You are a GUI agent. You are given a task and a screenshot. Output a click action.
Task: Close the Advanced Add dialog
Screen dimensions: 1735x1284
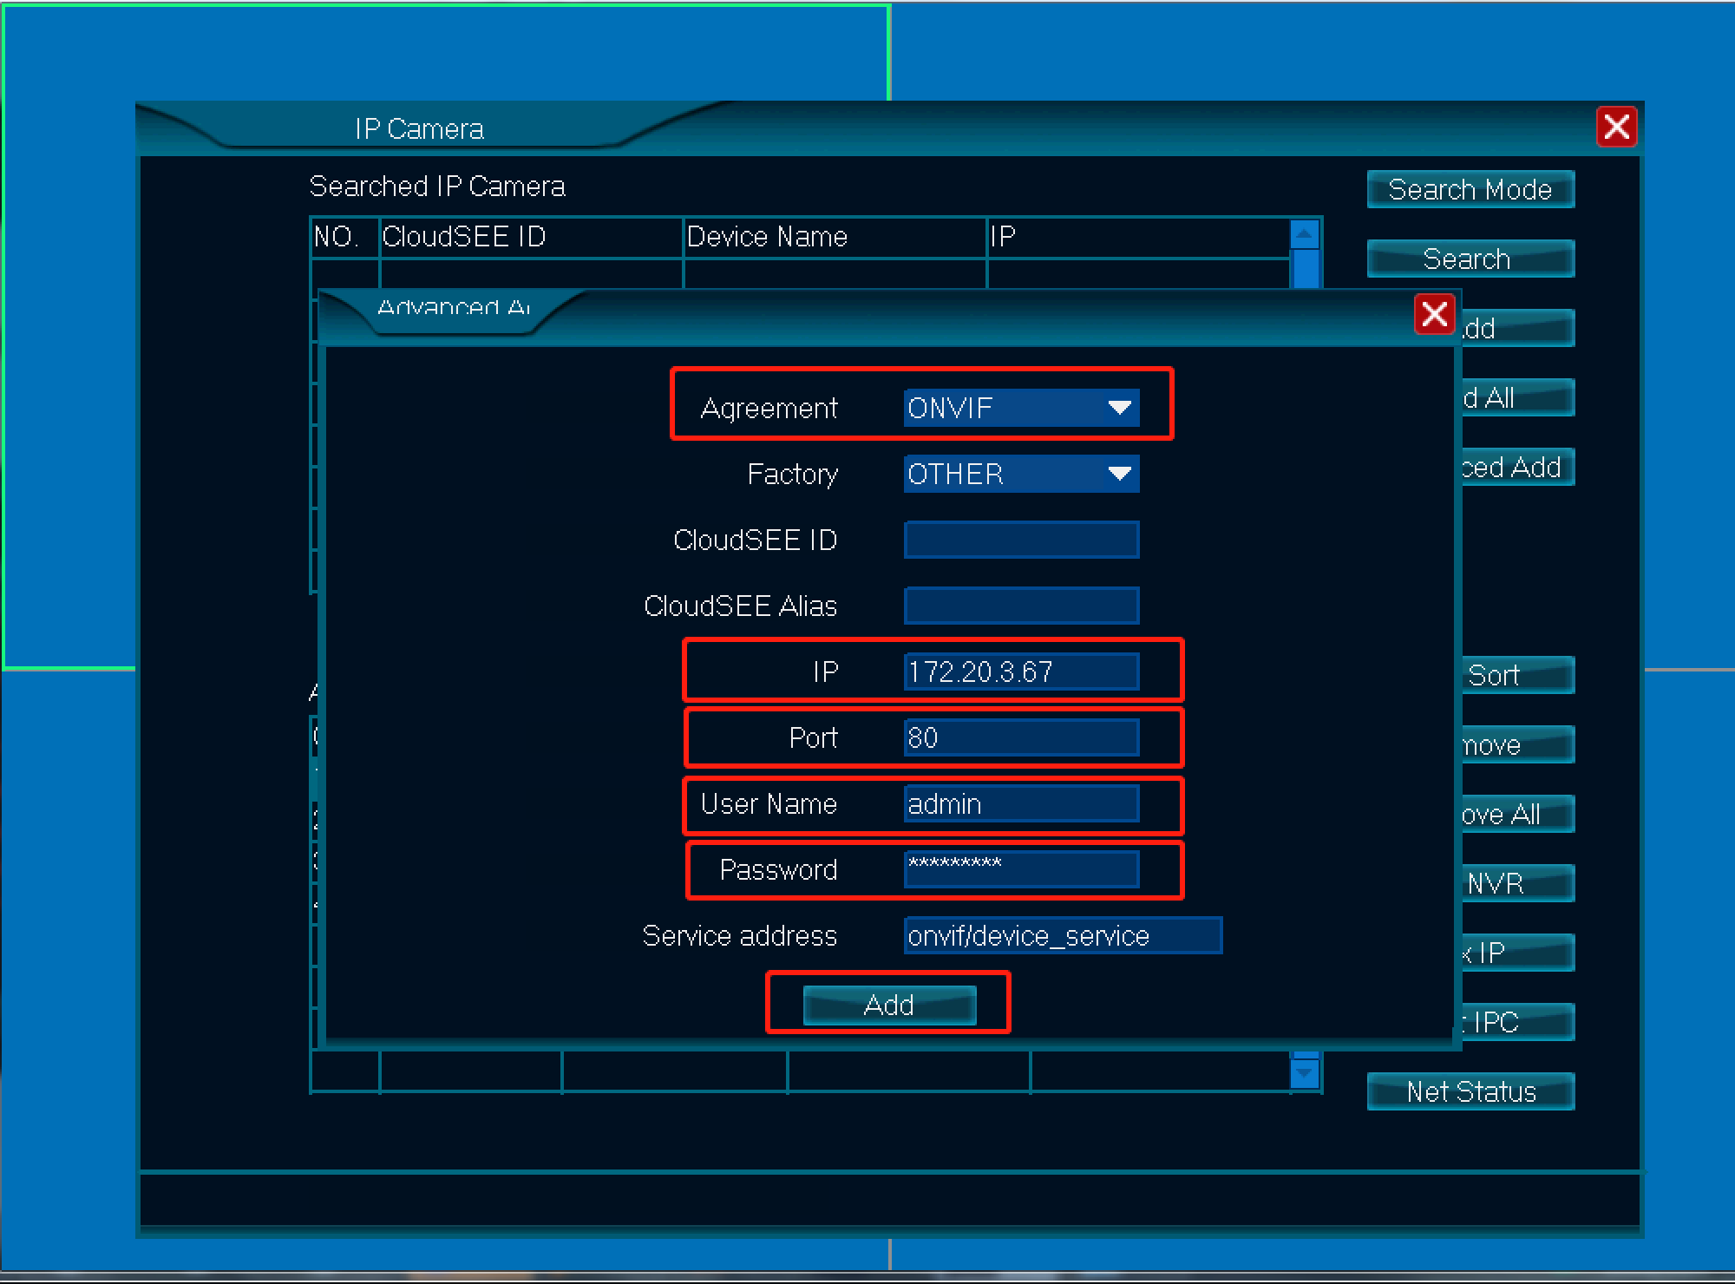[1434, 314]
